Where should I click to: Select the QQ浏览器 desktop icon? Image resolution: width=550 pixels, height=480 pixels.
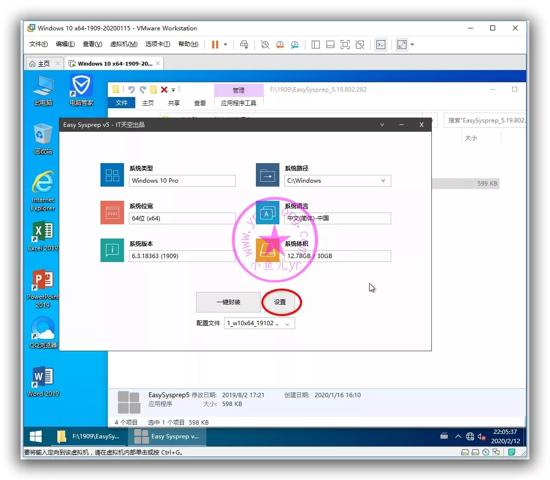(x=43, y=333)
